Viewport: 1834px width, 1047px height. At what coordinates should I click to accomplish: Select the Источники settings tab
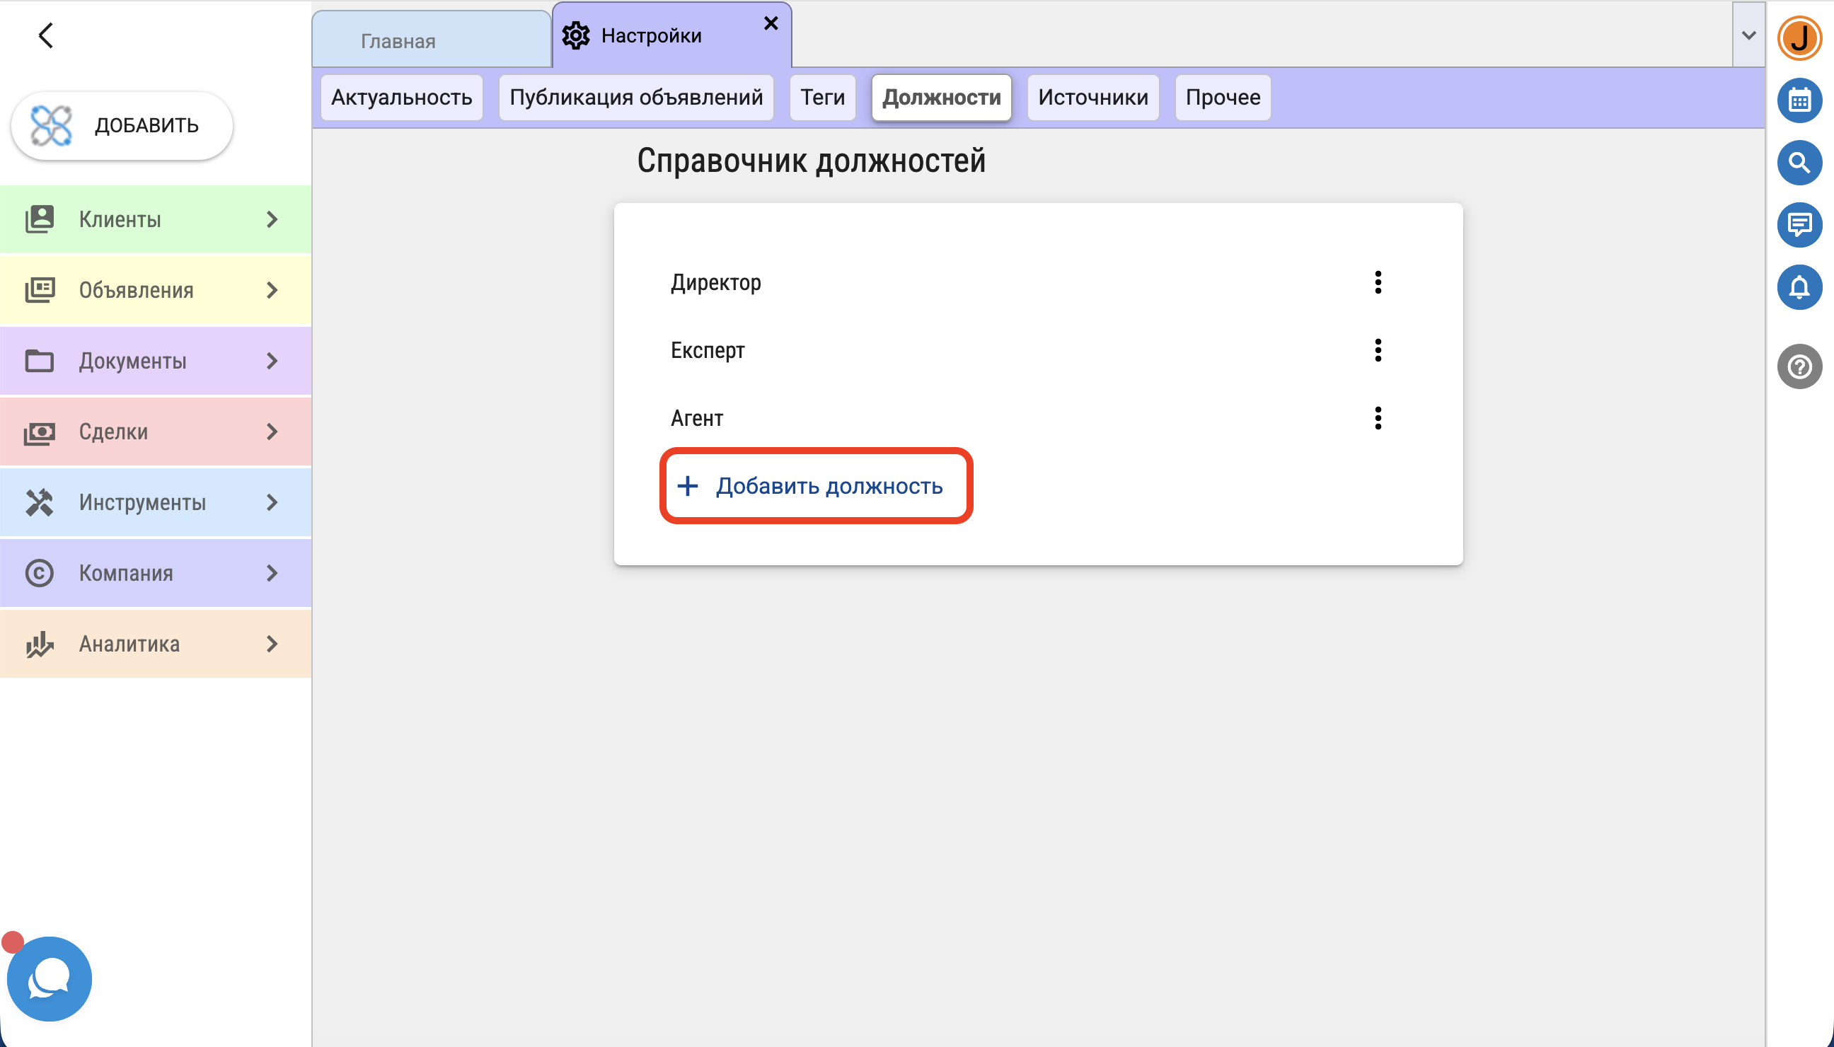(1092, 97)
